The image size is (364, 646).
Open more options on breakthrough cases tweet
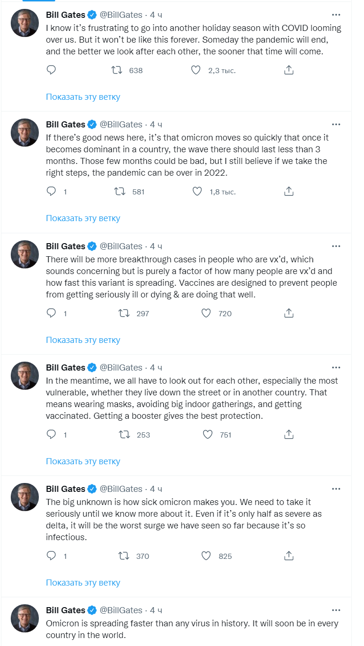click(336, 246)
